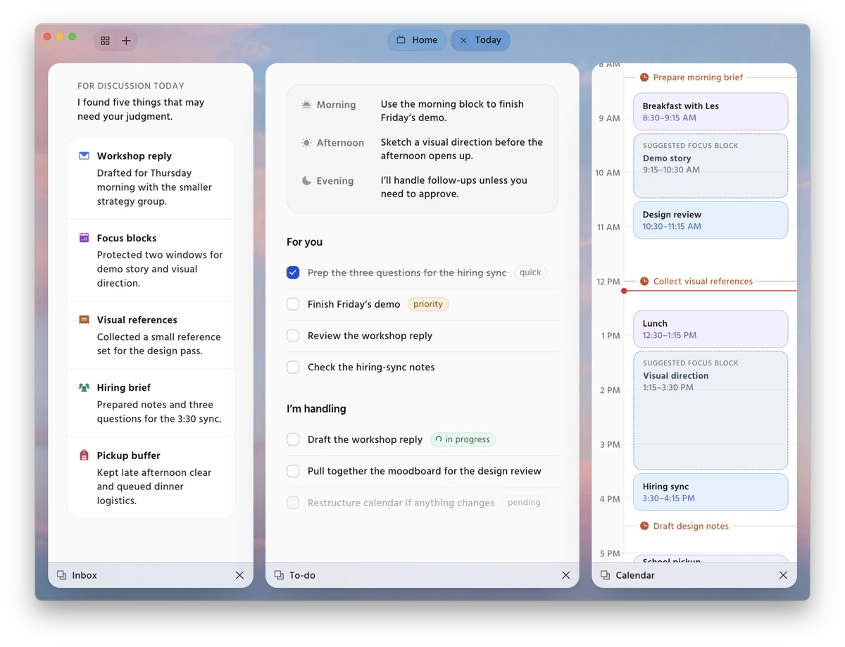This screenshot has height=647, width=845.
Task: Open the Workshop reply card
Action: (151, 179)
